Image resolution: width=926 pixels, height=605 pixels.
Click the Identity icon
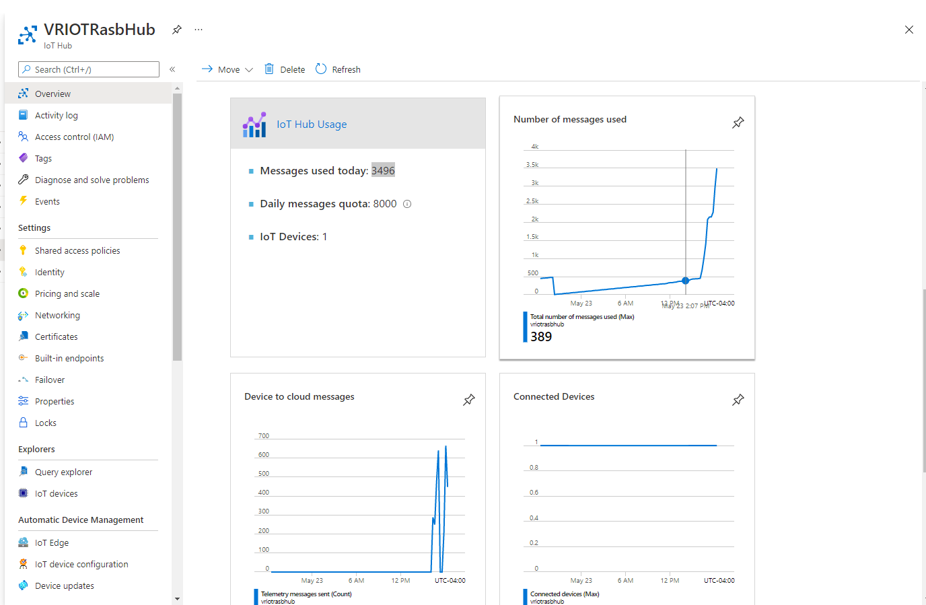[24, 272]
